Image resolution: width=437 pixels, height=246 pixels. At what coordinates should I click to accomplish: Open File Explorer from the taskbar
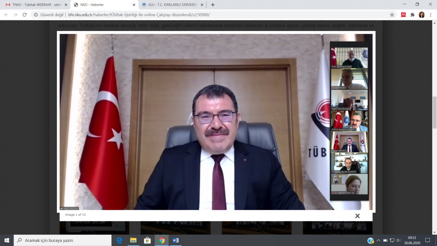tap(133, 240)
